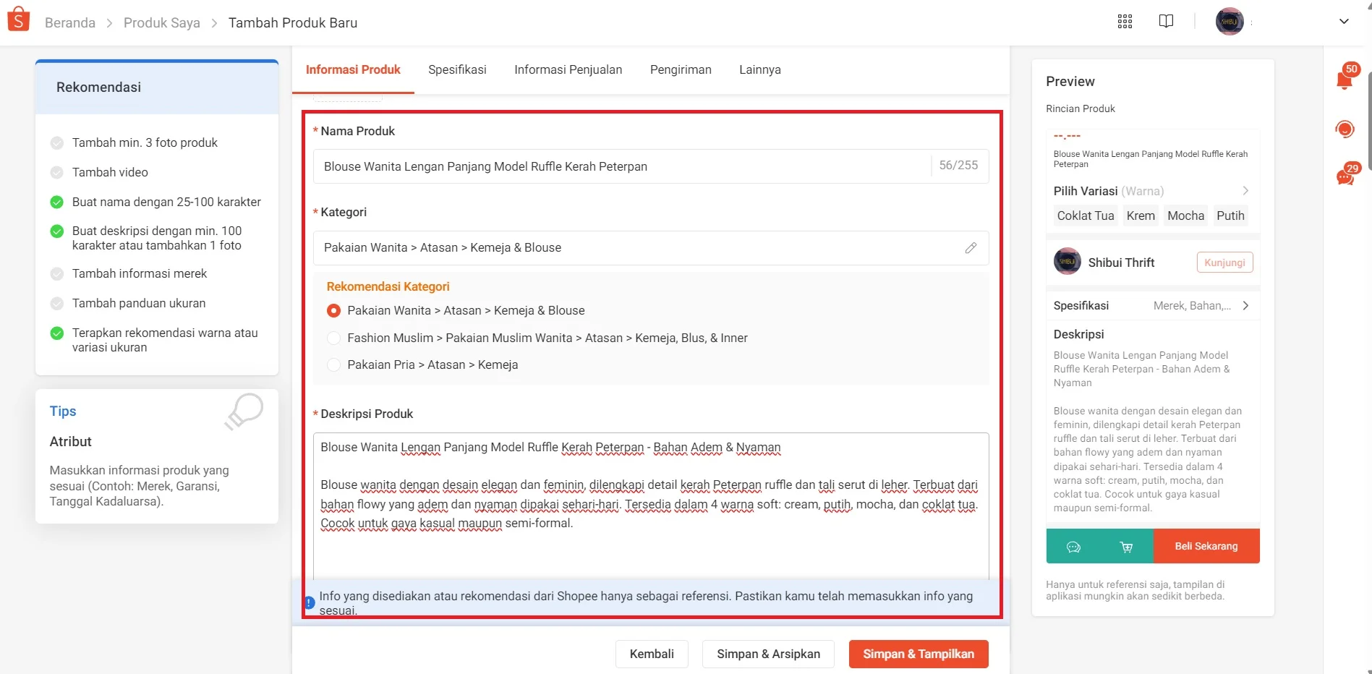Switch to the Spesifikasi tab
This screenshot has width=1372, height=674.
[457, 69]
